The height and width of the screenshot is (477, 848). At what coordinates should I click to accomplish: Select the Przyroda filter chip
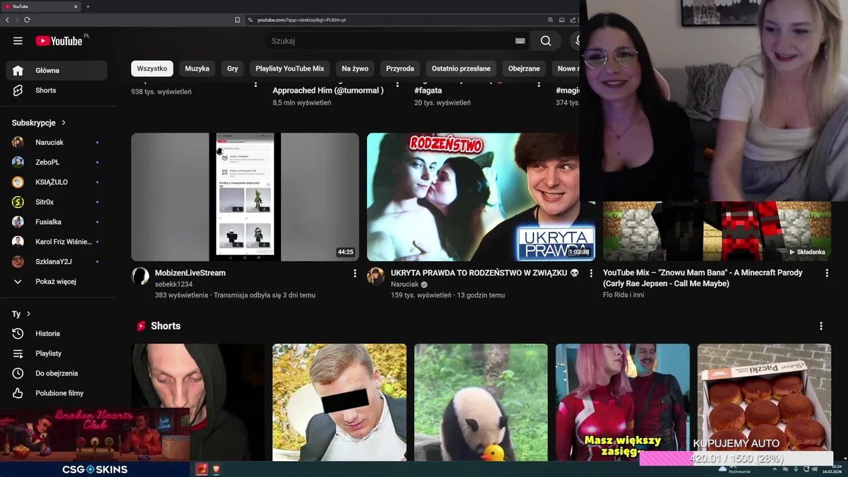click(x=400, y=68)
